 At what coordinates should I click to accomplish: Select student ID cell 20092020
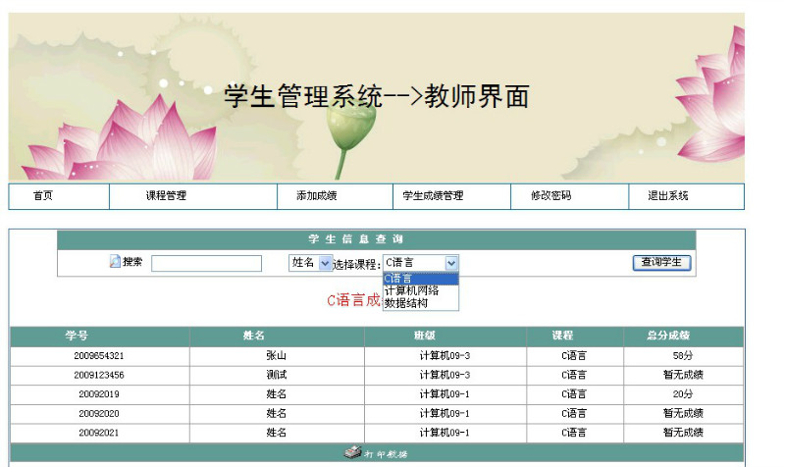point(99,413)
